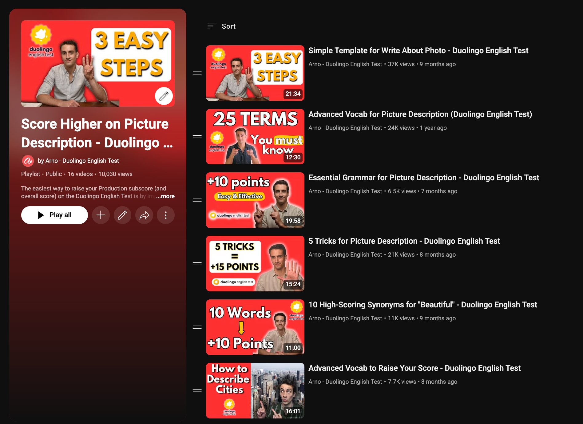Viewport: 583px width, 424px height.
Task: Open 10 High-Scoring Synonyms for Beautiful title
Action: pyautogui.click(x=423, y=305)
